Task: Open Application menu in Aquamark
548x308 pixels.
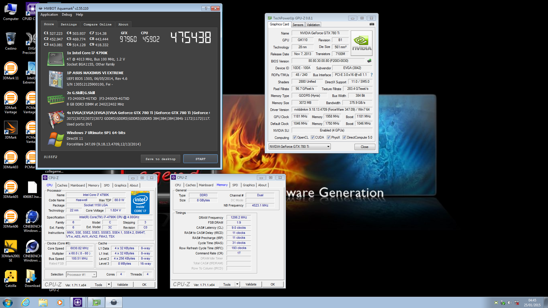Action: tap(49, 15)
